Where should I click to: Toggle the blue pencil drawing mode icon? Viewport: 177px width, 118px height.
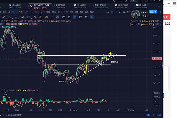point(116,12)
